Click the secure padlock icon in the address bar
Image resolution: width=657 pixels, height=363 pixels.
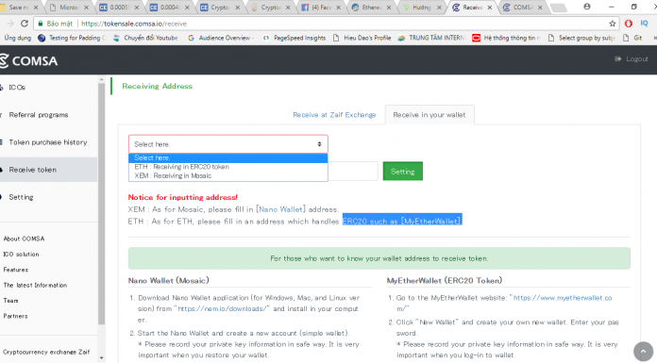click(x=41, y=24)
